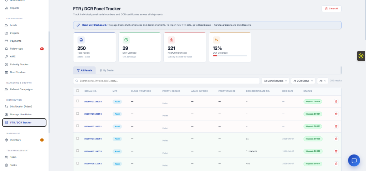Viewport: 366px width, 171px height.
Task: Click the SERIAL NO. column header
Action: [x=90, y=91]
